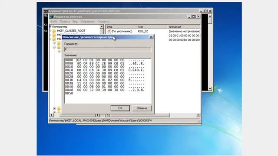278x156 pixels.
Task: Open the Правка menu
Action: pyautogui.click(x=65, y=21)
